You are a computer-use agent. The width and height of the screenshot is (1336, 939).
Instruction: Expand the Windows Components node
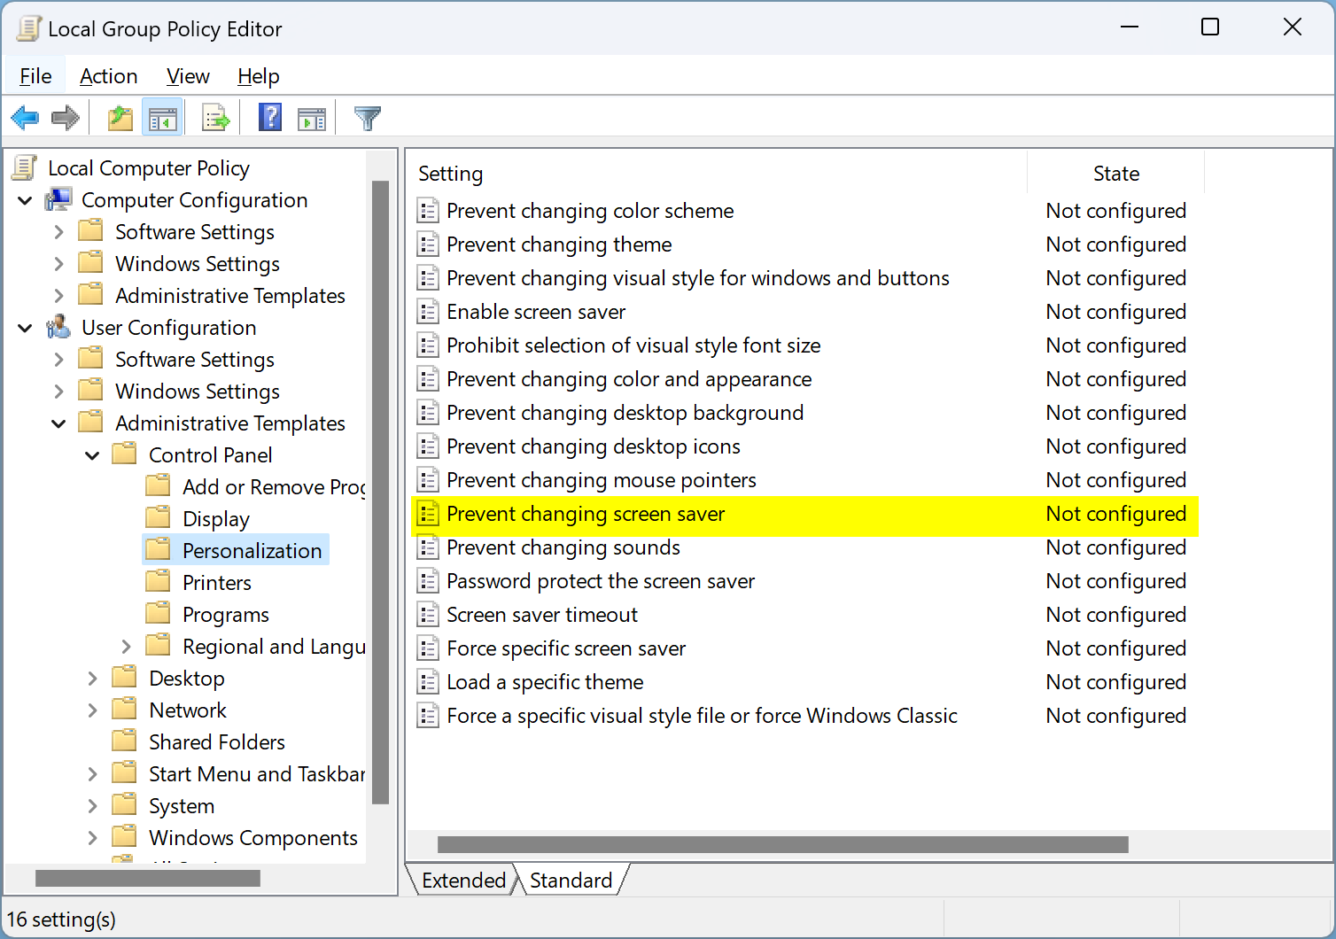[92, 838]
